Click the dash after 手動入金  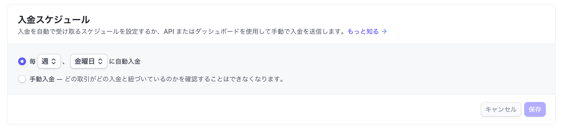pos(60,79)
